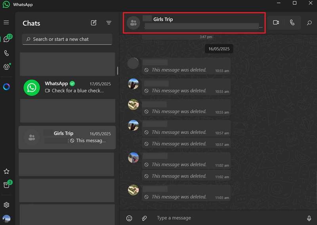This screenshot has height=225, width=317.
Task: Open Settings with the gear icon
Action: click(x=6, y=205)
